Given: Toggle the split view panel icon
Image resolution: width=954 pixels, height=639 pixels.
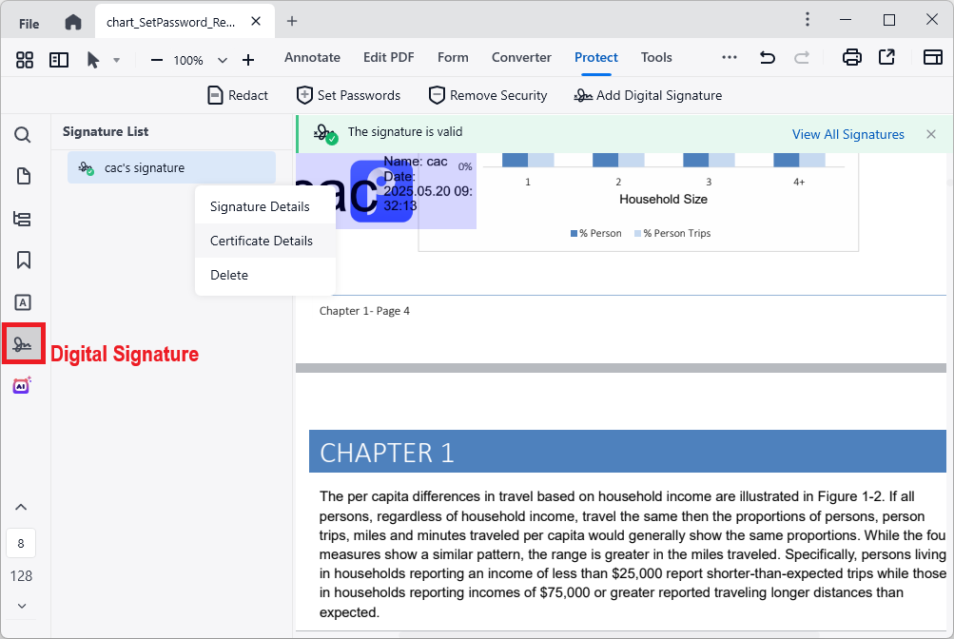Looking at the screenshot, I should (x=58, y=59).
